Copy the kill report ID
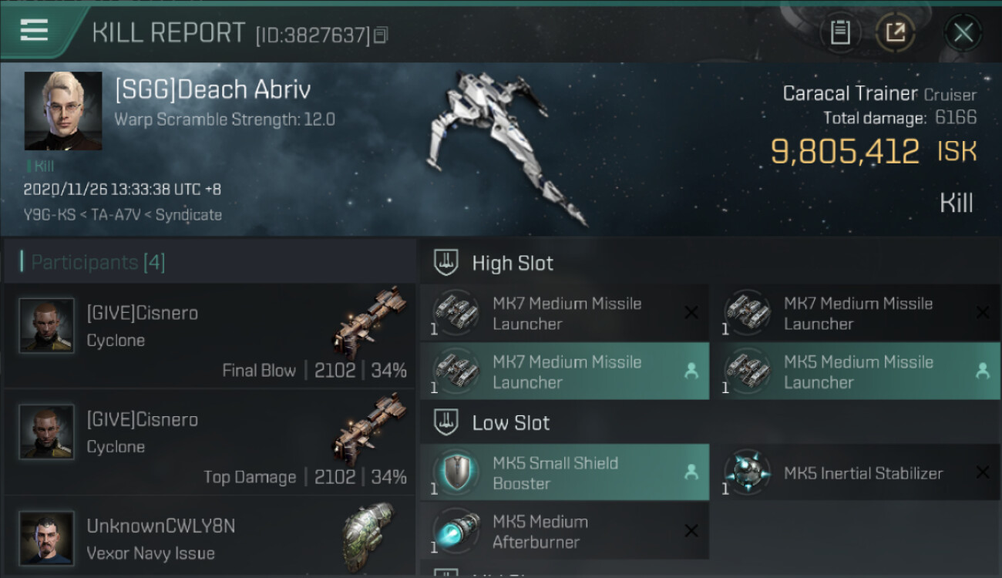The image size is (1002, 578). coord(381,35)
